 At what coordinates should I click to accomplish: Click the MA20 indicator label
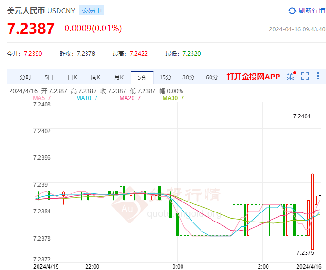(x=130, y=98)
